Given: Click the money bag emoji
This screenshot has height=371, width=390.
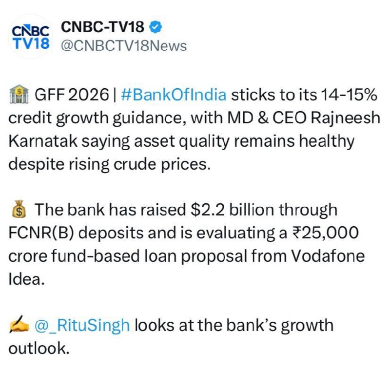Looking at the screenshot, I should point(19,209).
